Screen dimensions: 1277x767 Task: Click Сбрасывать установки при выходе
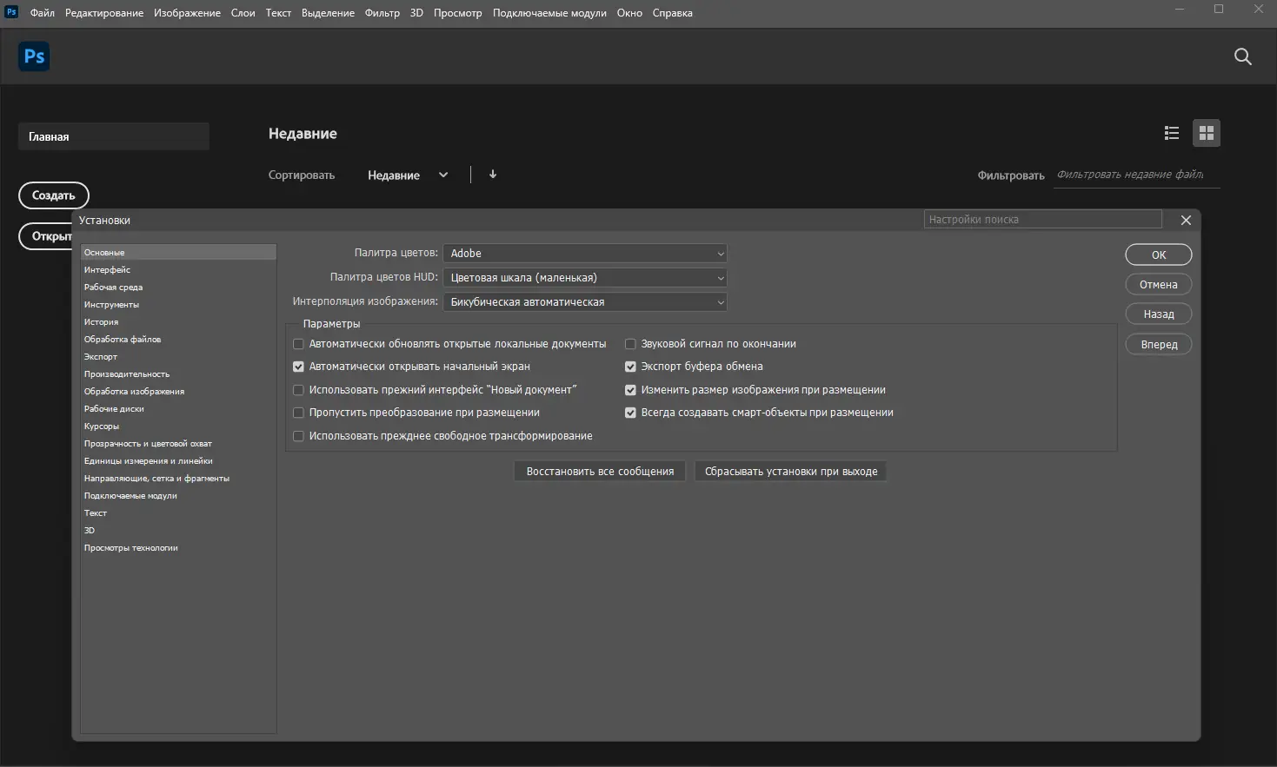tap(791, 472)
